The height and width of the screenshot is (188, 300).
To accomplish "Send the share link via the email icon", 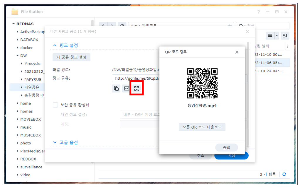I will click(x=127, y=88).
